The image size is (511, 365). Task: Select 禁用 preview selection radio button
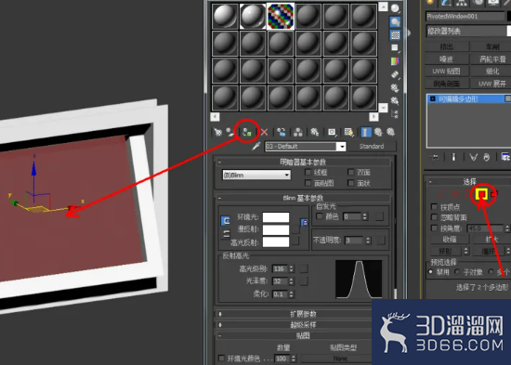431,271
